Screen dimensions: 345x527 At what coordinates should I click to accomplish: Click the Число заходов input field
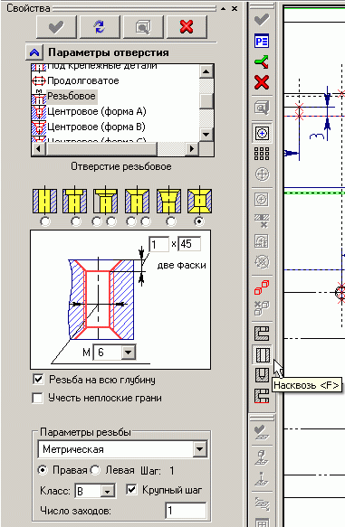pyautogui.click(x=186, y=511)
